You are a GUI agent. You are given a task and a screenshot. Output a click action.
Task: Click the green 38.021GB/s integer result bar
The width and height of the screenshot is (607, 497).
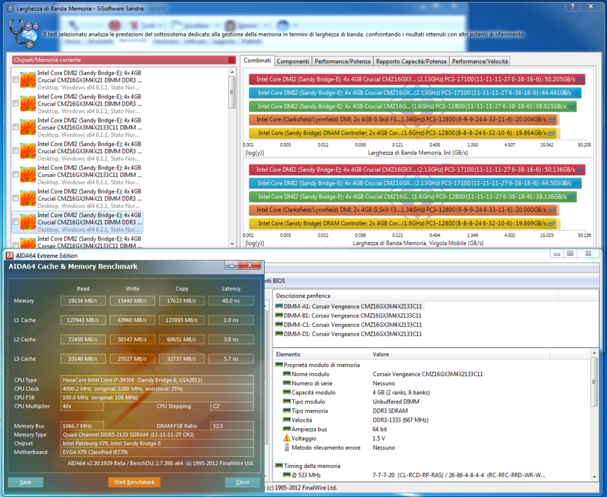(412, 106)
